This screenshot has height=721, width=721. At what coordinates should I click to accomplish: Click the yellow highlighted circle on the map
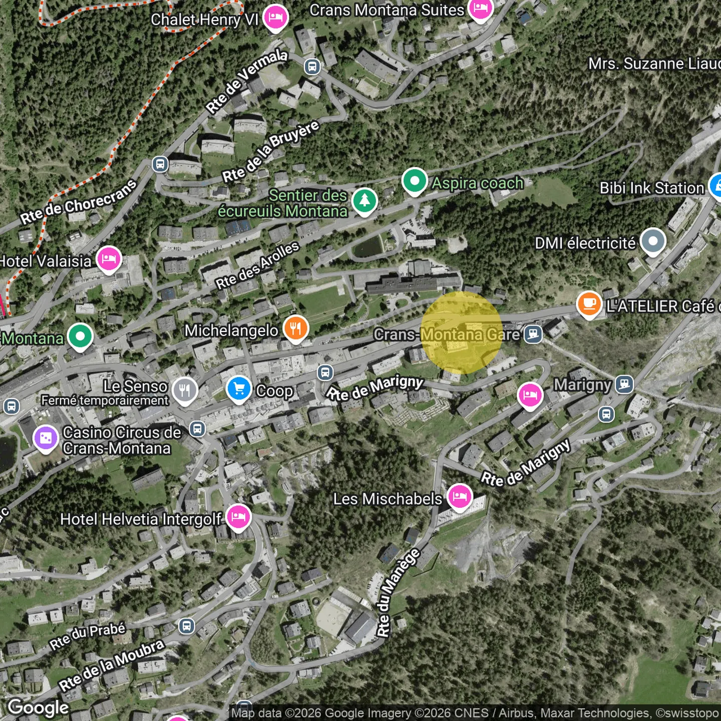point(461,333)
